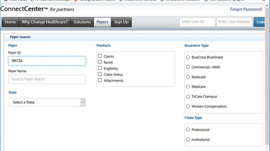Screen dimensions: 270x151
Task: Click the Payer Search panel heading
Action: point(20,37)
